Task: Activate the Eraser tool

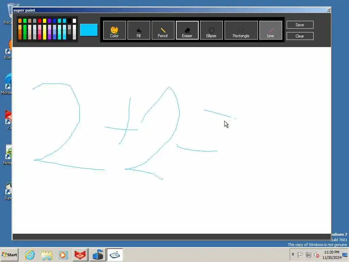Action: point(187,30)
